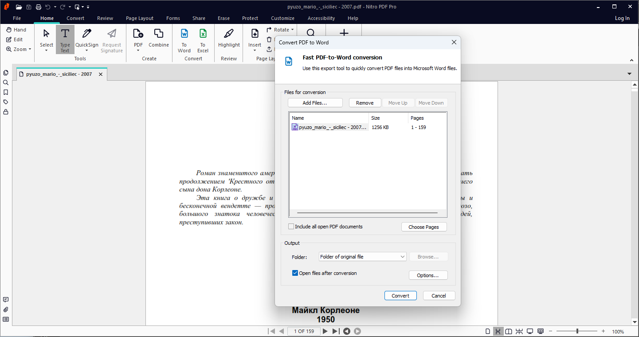
Task: Open the Bookmarks pane in left sidebar
Action: 6,92
